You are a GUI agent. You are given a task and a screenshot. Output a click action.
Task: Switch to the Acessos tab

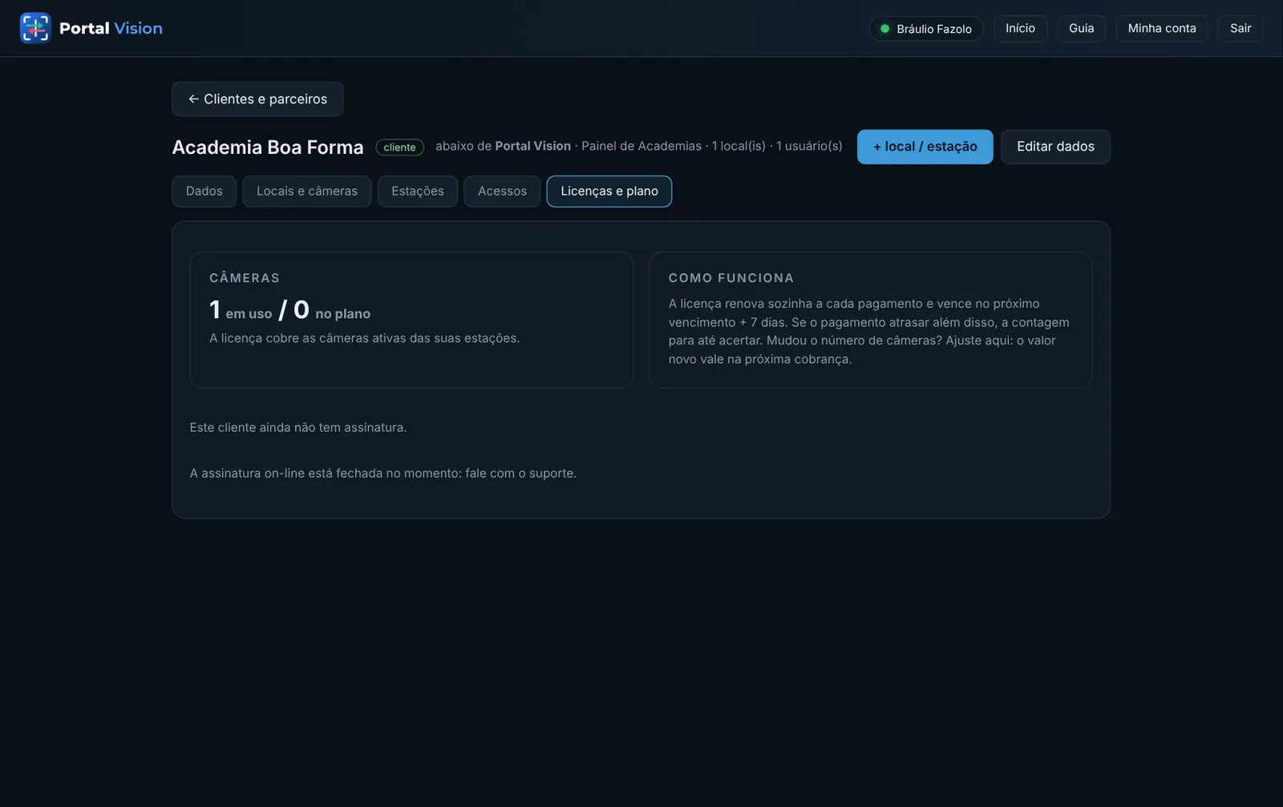click(x=503, y=192)
